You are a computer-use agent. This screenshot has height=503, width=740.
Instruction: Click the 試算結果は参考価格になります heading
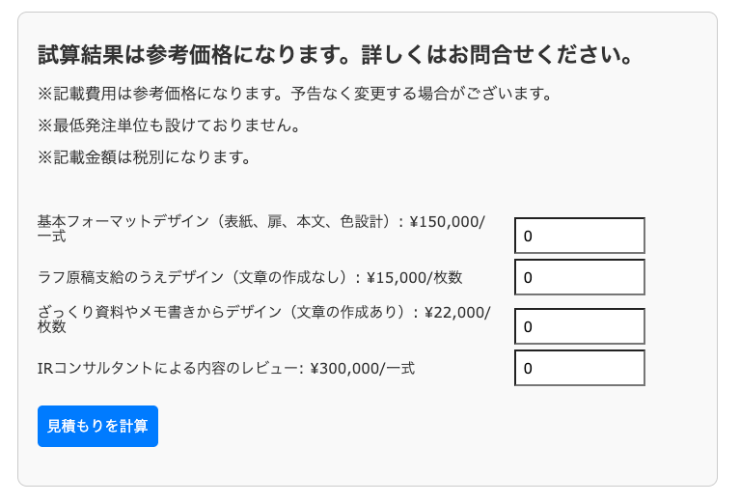click(335, 55)
